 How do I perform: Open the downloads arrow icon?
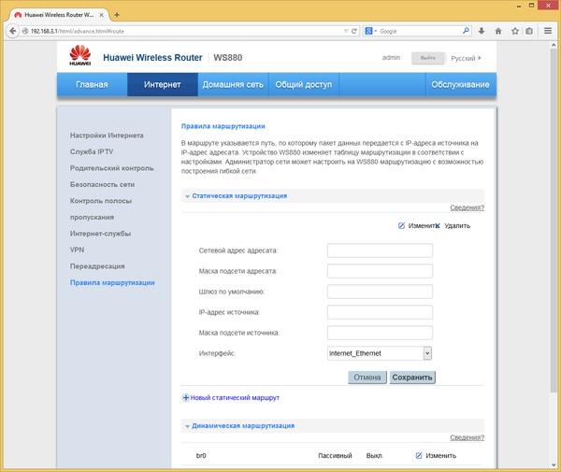click(x=482, y=31)
